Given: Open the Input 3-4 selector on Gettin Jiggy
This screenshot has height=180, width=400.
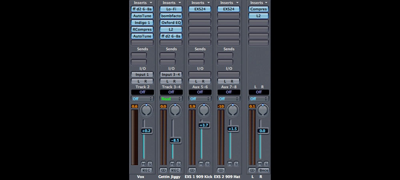Looking at the screenshot, I should (171, 75).
